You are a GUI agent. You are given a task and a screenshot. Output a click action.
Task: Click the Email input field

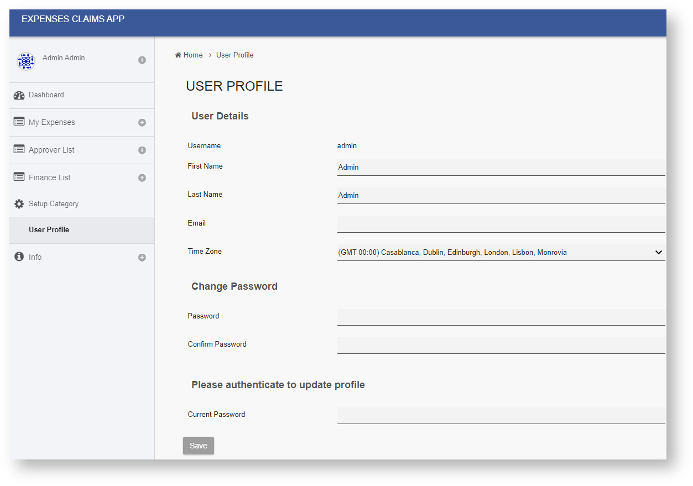pyautogui.click(x=501, y=224)
